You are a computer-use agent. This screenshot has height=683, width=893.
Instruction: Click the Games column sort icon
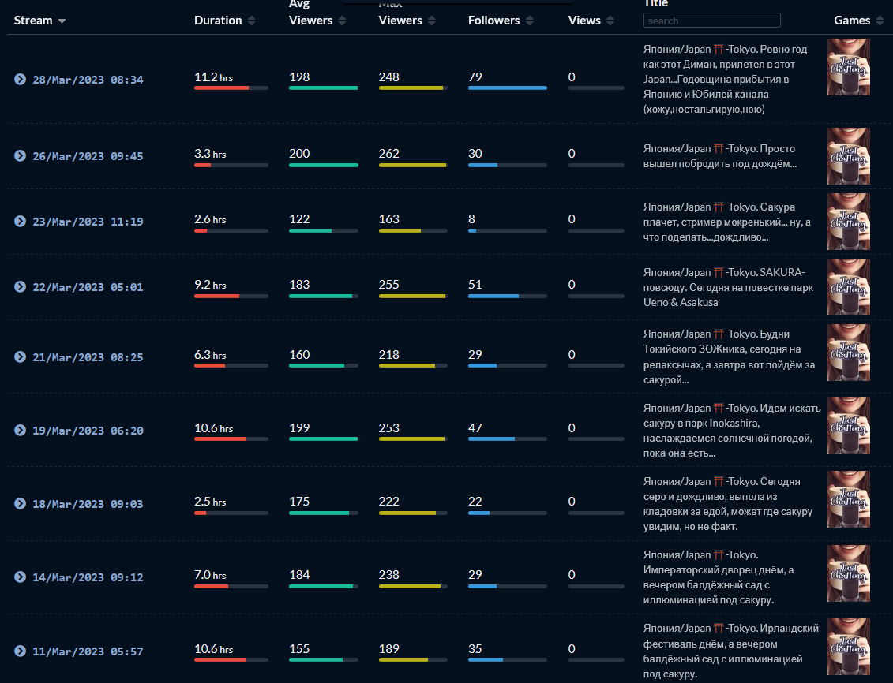pyautogui.click(x=880, y=21)
